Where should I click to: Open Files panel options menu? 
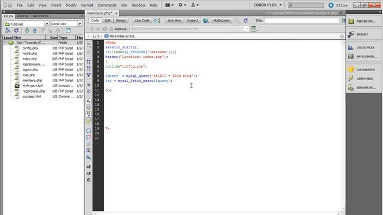click(81, 16)
